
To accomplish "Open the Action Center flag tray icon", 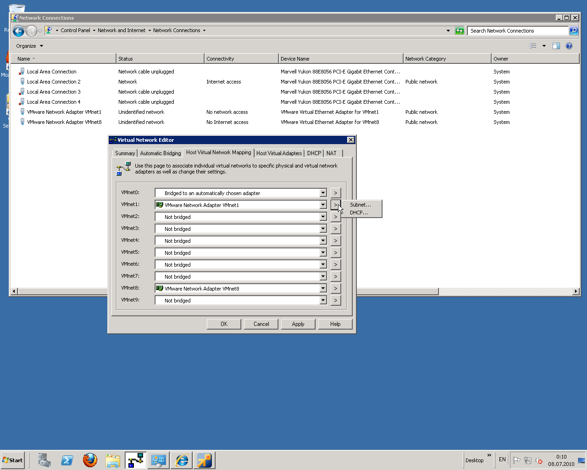I will [x=517, y=460].
